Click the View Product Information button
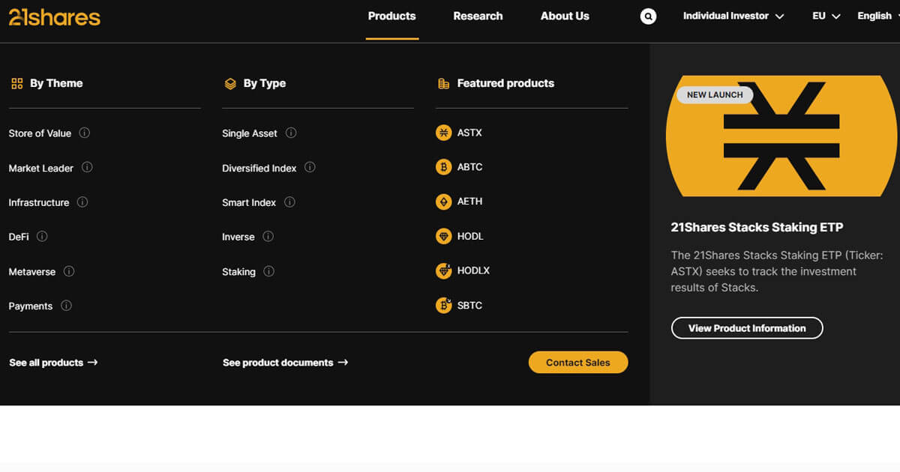900x472 pixels. 747,328
